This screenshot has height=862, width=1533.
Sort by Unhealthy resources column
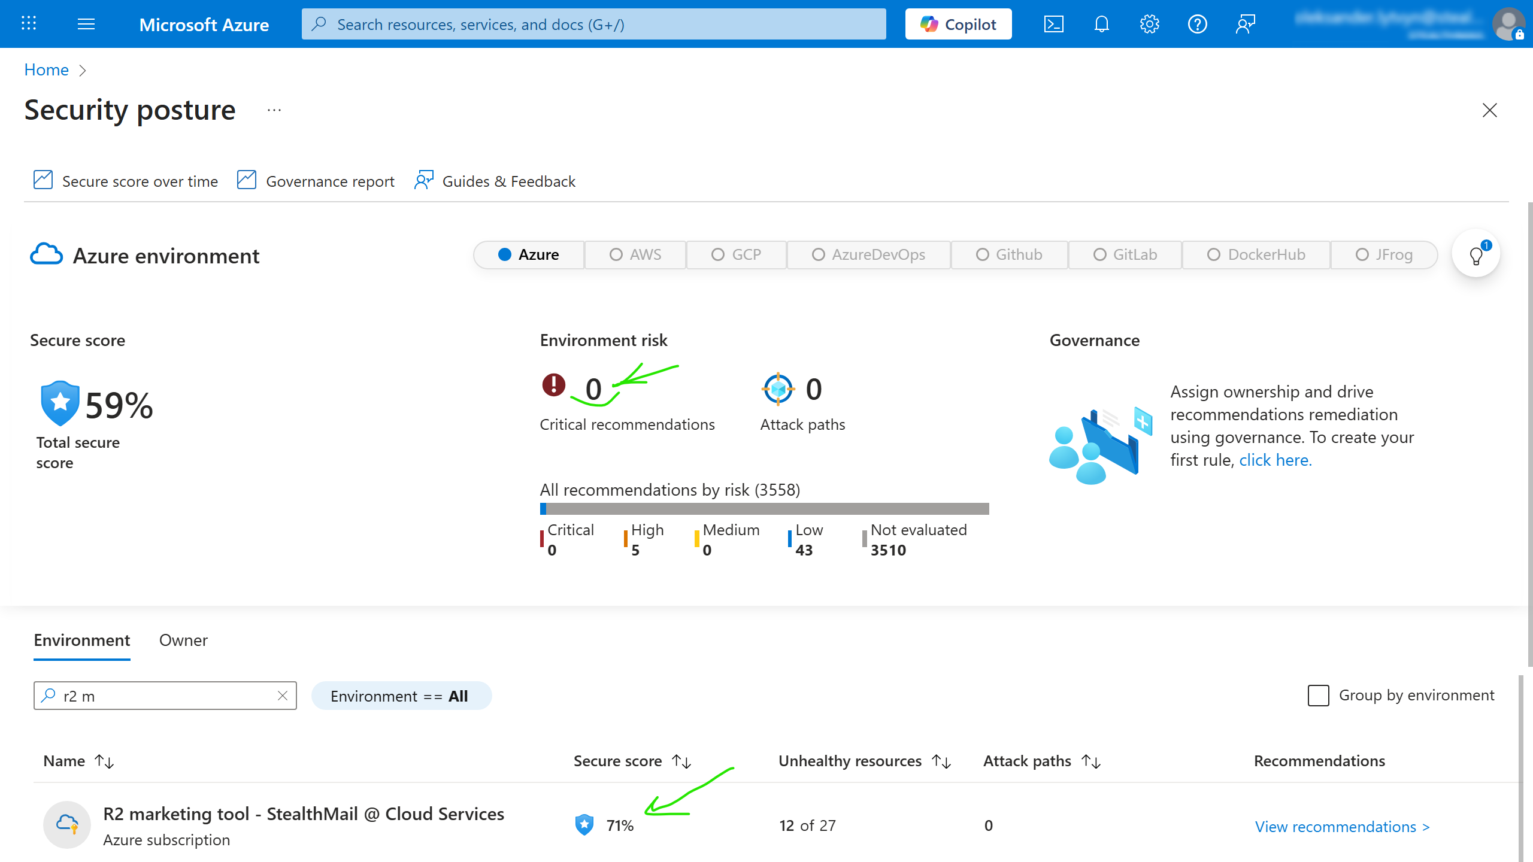(x=941, y=761)
